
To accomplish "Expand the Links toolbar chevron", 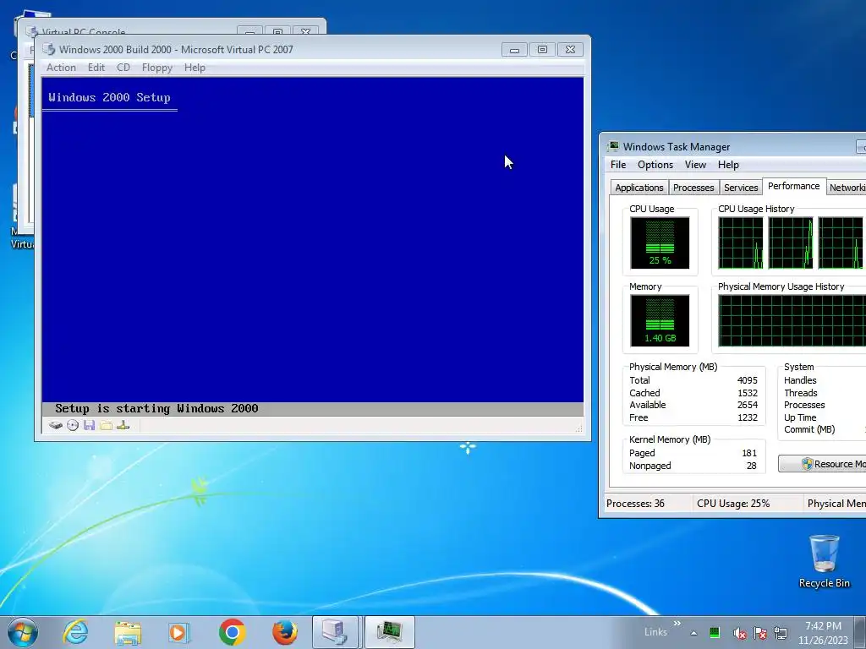I will 677,623.
